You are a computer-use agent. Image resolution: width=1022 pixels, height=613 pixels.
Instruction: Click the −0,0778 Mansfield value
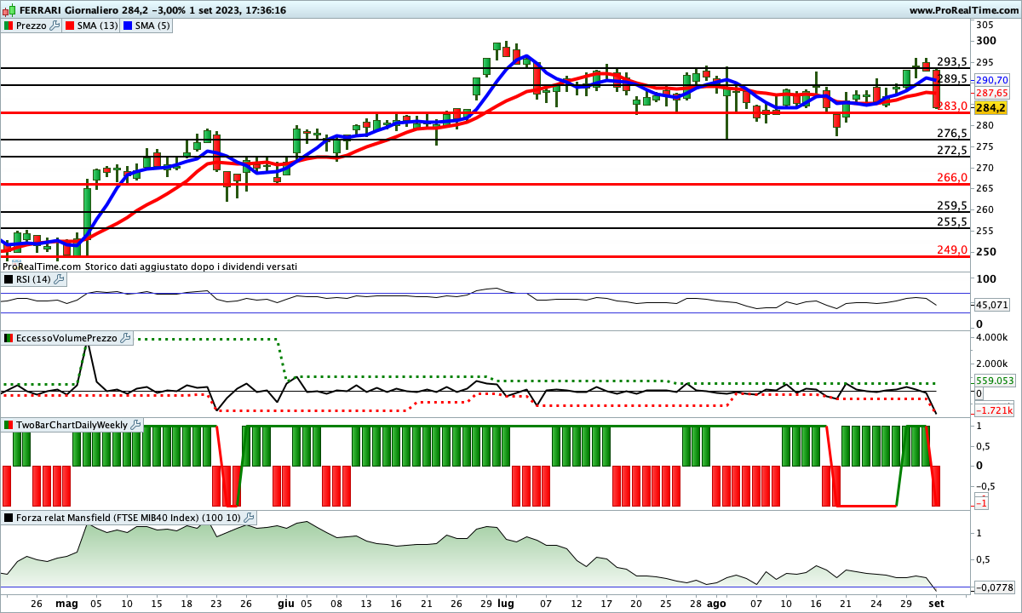coord(993,587)
